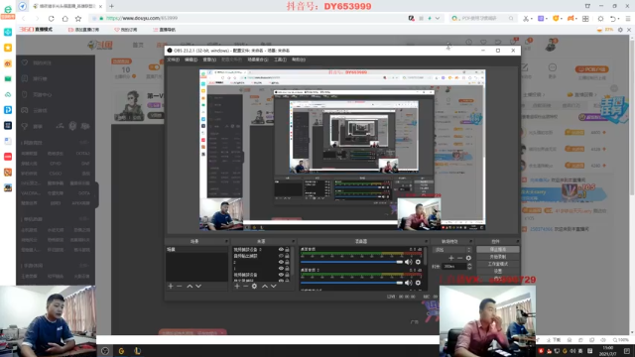
Task: Click 开始录制 button in Controls
Action: tap(498, 257)
